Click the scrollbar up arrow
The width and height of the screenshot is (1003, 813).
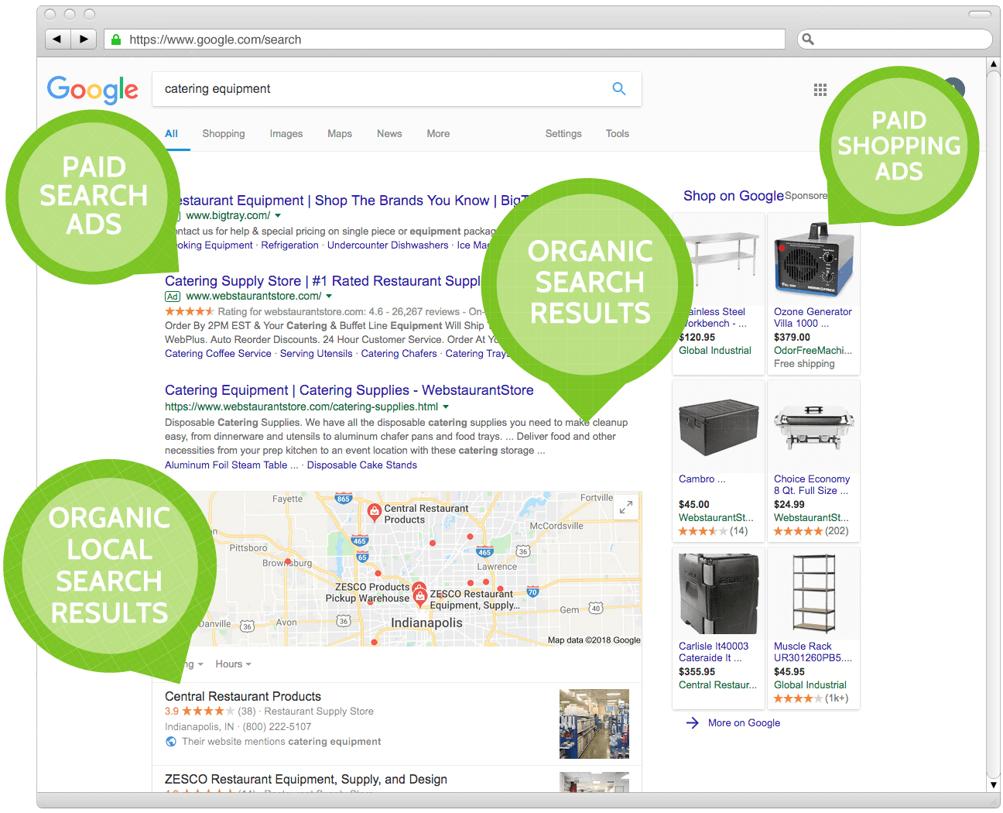coord(994,64)
